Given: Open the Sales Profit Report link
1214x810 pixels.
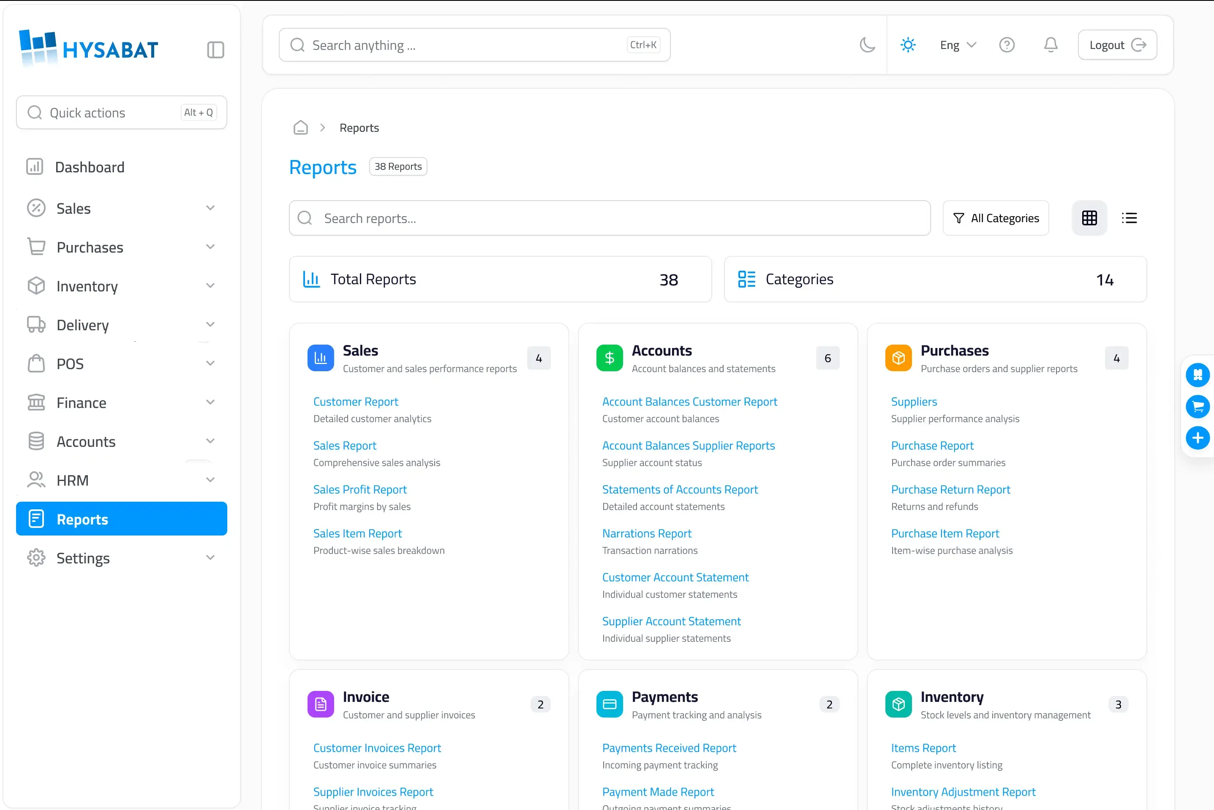Looking at the screenshot, I should [359, 489].
